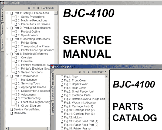Open the Bookmark dropdown in Bjc4100s.pdf panel
This screenshot has height=130, width=162.
point(48,8)
